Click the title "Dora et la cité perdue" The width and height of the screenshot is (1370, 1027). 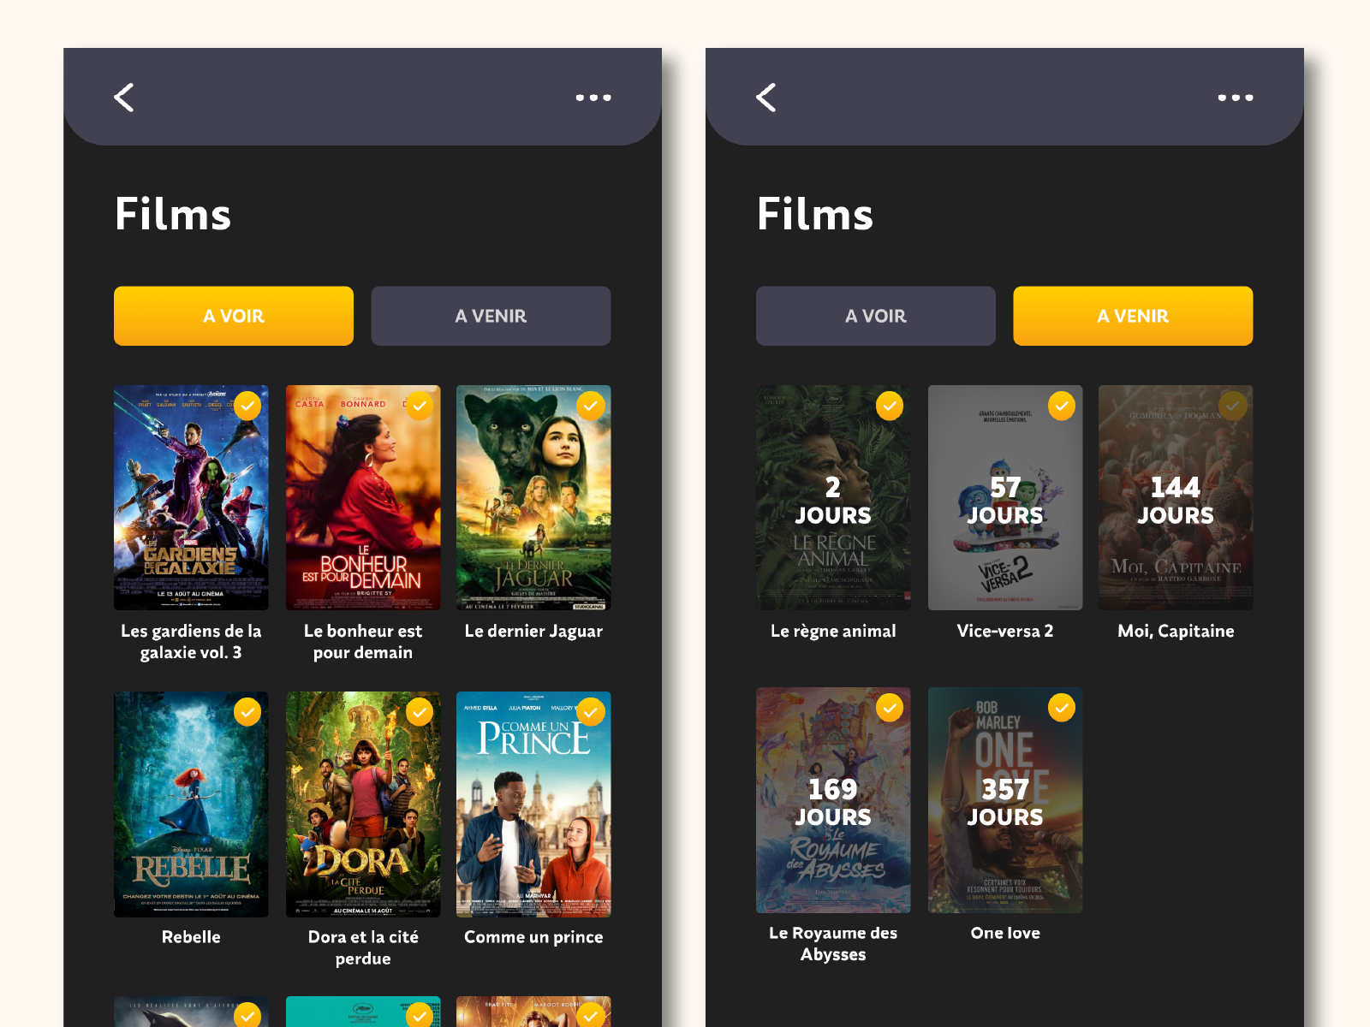pos(363,948)
